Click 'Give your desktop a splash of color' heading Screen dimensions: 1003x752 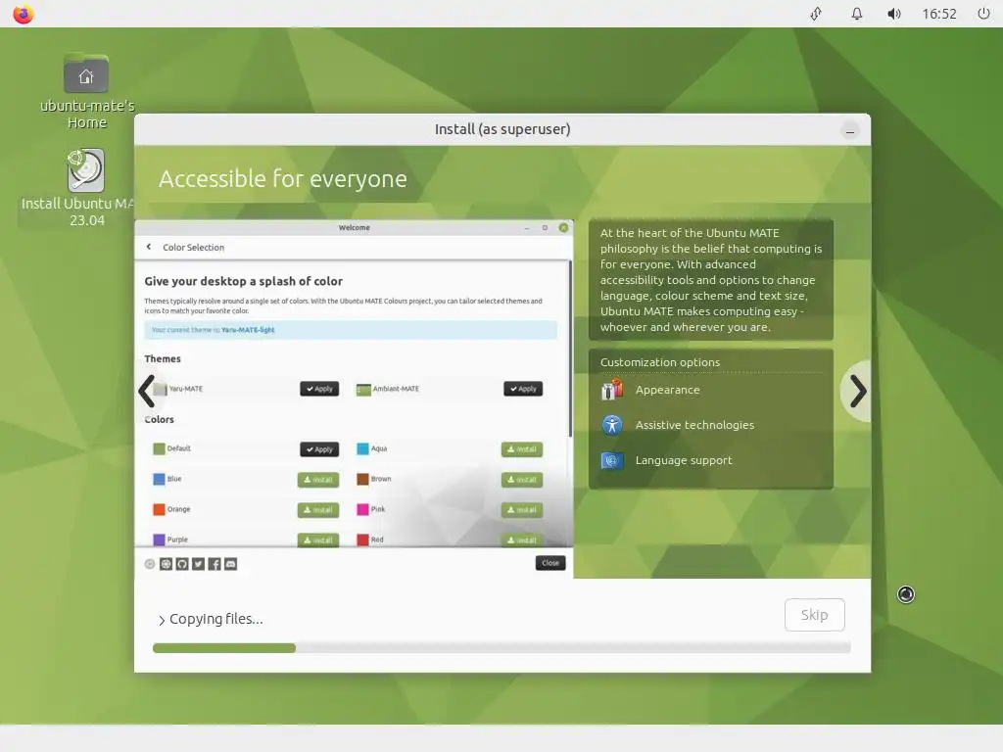(x=244, y=281)
